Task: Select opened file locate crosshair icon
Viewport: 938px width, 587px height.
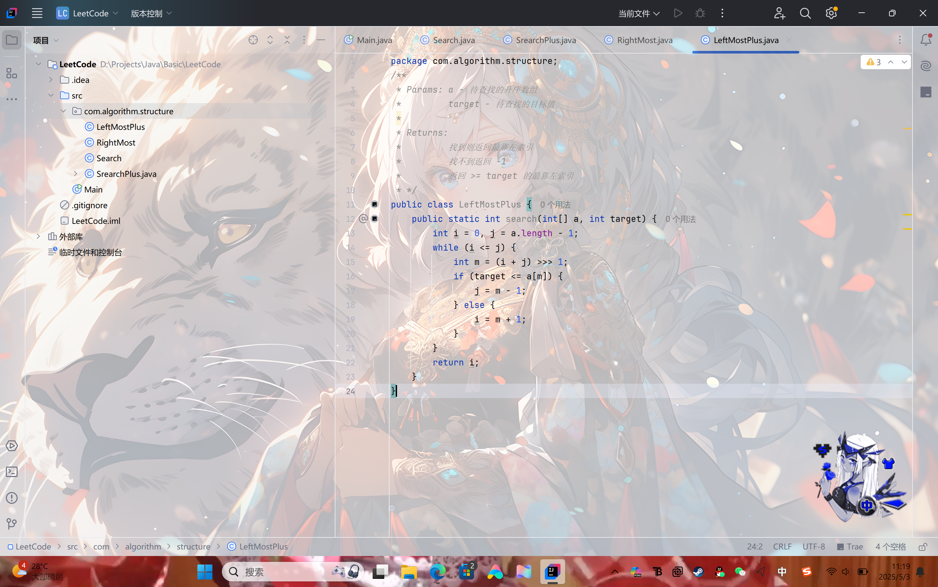Action: tap(253, 39)
